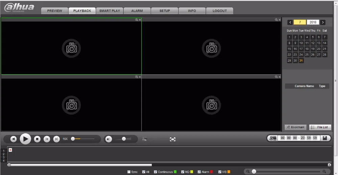Click the volume slider handle
Image resolution: width=338 pixels, height=175 pixels.
(124, 139)
